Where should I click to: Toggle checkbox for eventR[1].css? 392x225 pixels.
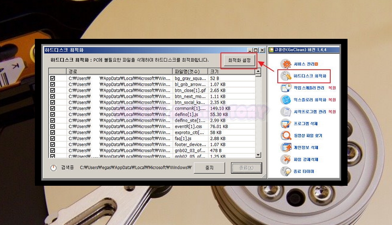pyautogui.click(x=53, y=127)
